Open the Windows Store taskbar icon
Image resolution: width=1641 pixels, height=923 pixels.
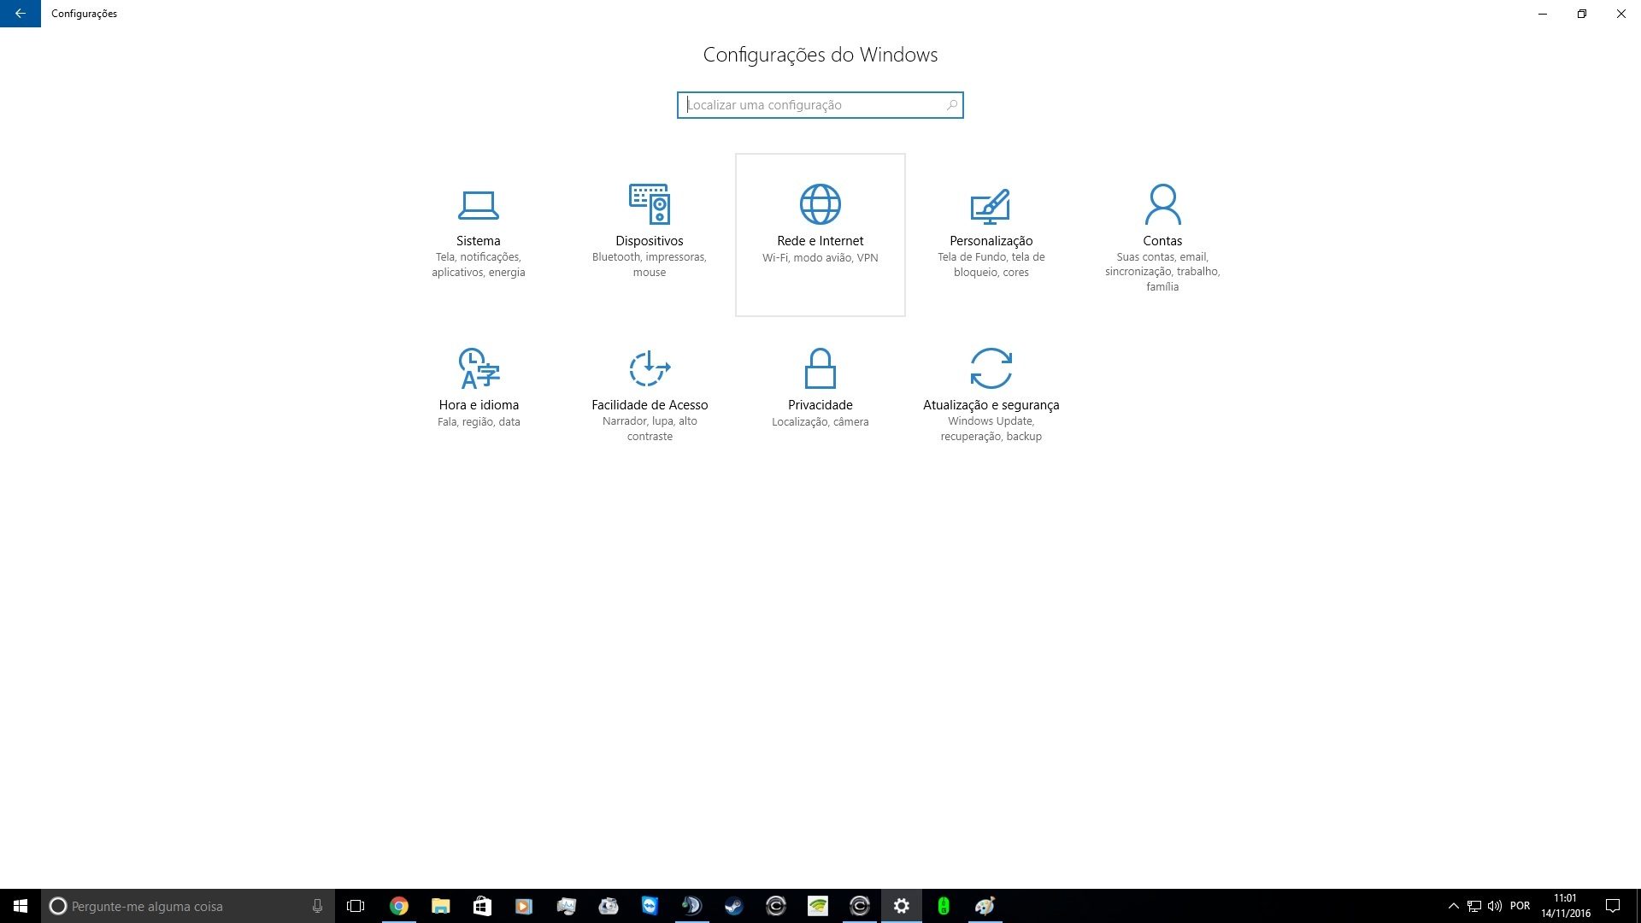tap(482, 906)
